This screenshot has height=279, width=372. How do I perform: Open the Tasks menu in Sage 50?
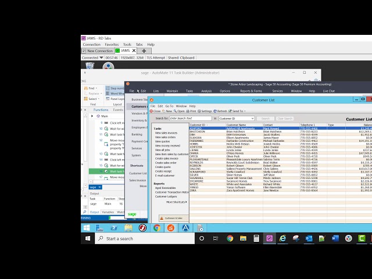coord(189,91)
